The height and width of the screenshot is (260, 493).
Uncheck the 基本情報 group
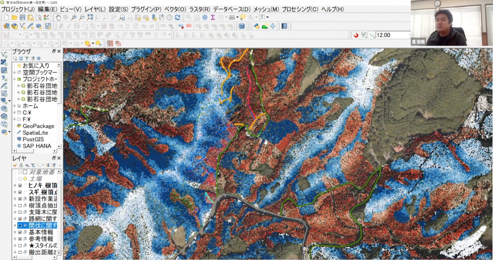click(x=20, y=232)
